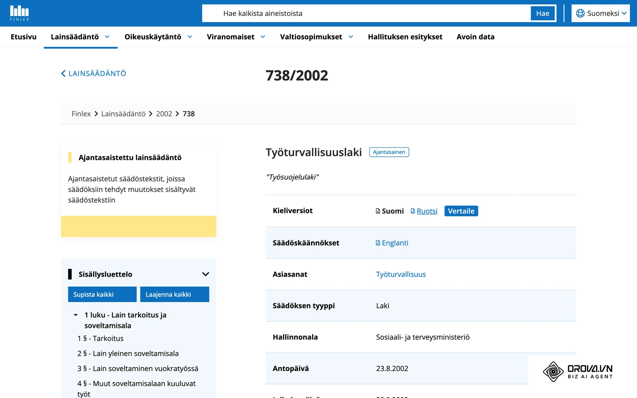Open 4 § - Muut soveltamisalaan kuuluvat työt
The height and width of the screenshot is (398, 637).
(137, 388)
